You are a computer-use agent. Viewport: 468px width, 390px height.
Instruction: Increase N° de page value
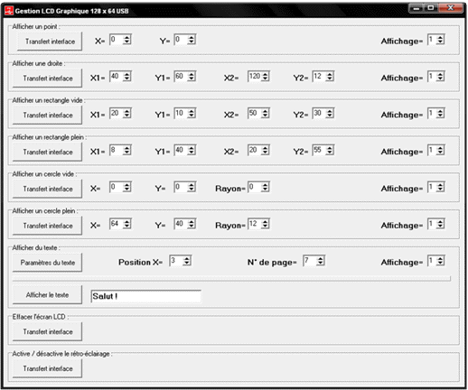[321, 258]
